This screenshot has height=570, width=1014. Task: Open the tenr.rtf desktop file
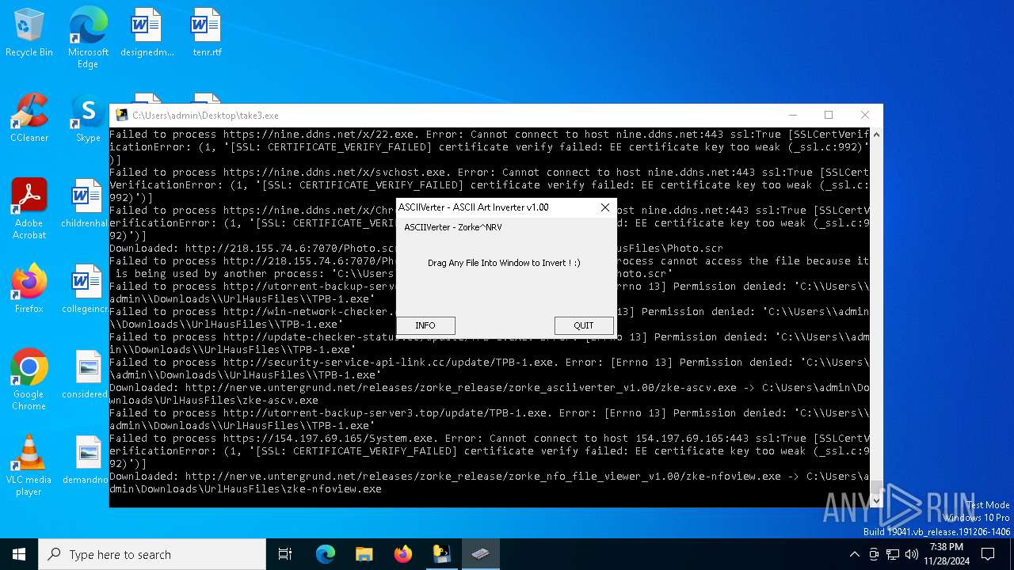click(x=207, y=33)
